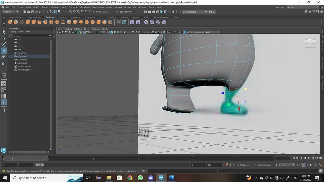Open the viewport Shading menu
The width and height of the screenshot is (324, 182).
click(68, 29)
